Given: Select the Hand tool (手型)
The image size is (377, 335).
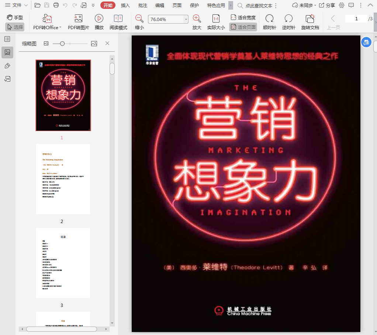Looking at the screenshot, I should point(15,18).
